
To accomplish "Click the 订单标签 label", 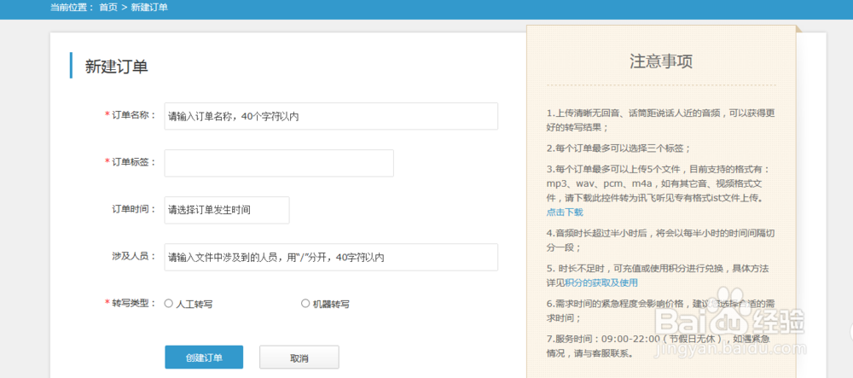I will coord(133,162).
